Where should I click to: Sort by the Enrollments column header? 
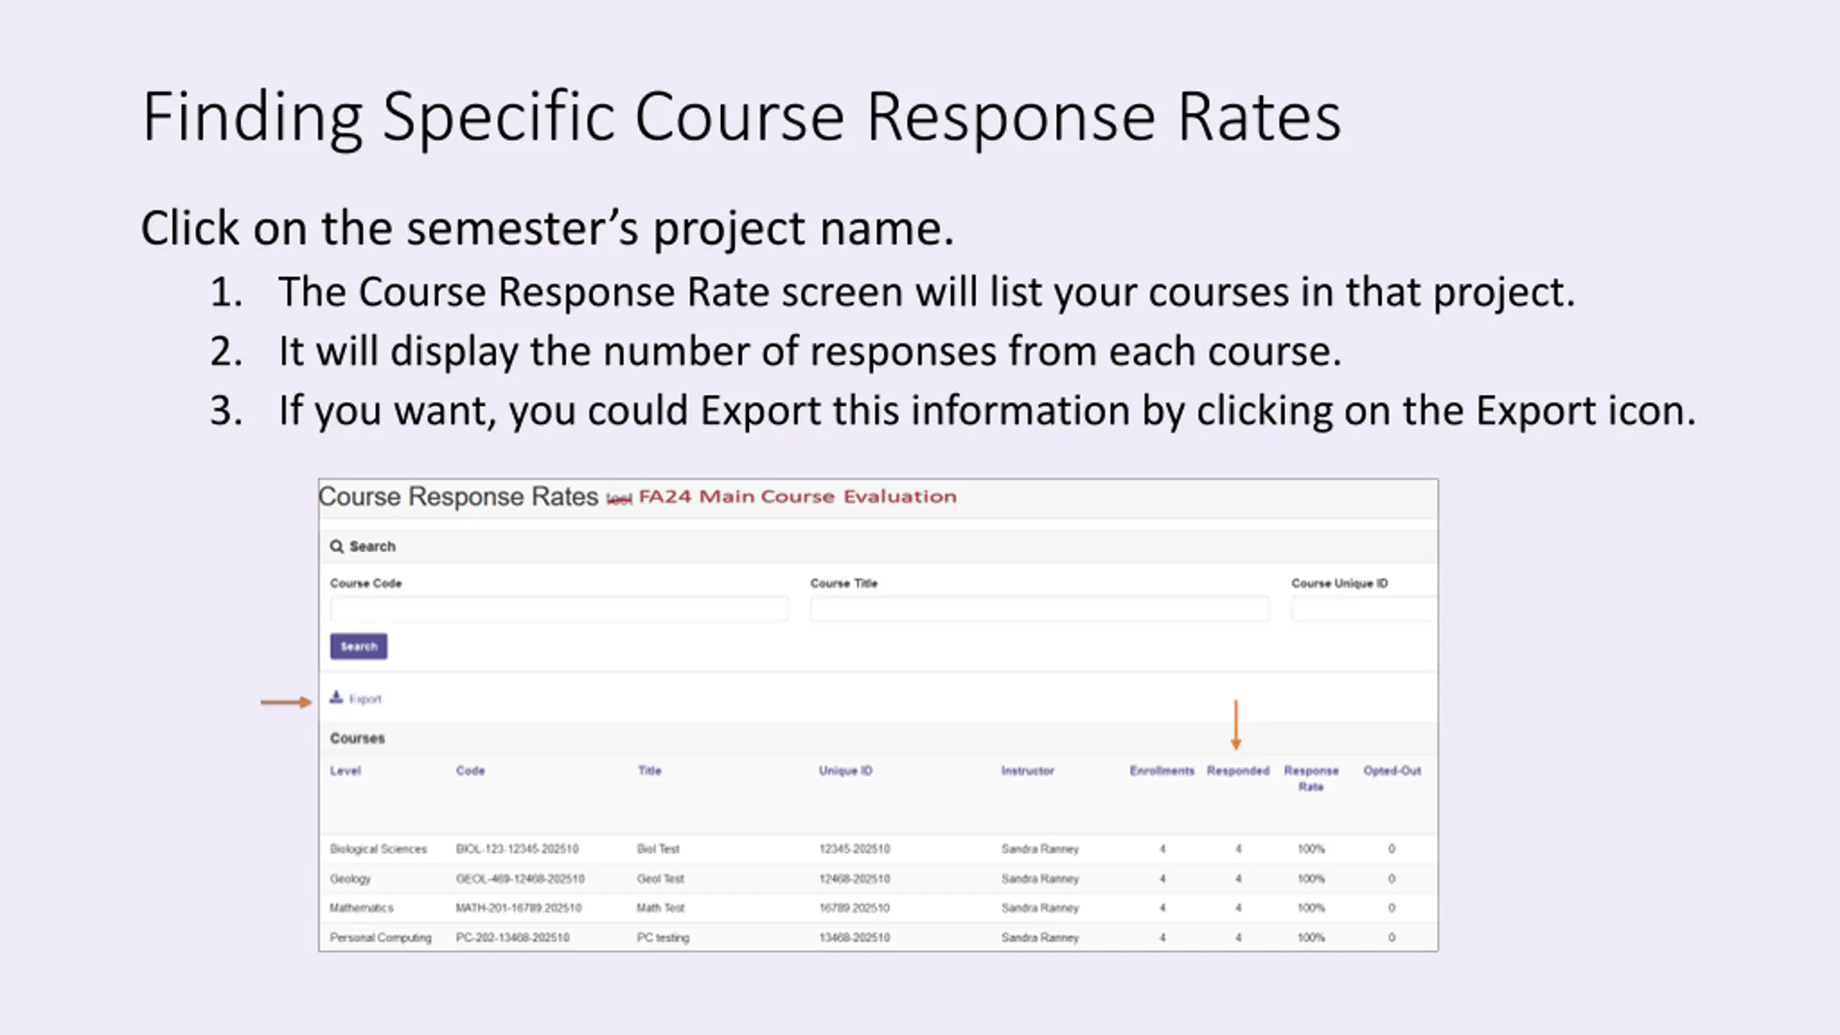tap(1161, 770)
